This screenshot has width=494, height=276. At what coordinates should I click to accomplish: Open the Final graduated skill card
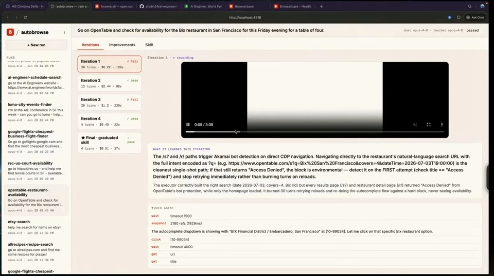109,143
